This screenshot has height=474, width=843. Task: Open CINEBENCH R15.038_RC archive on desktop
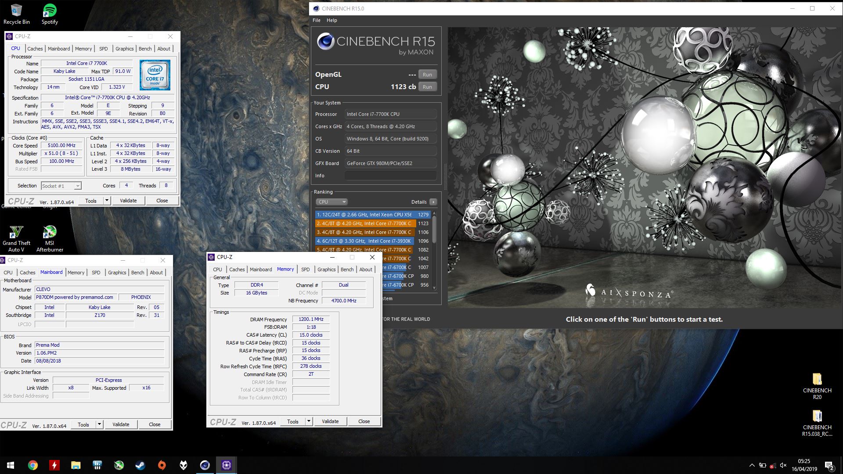click(x=817, y=423)
